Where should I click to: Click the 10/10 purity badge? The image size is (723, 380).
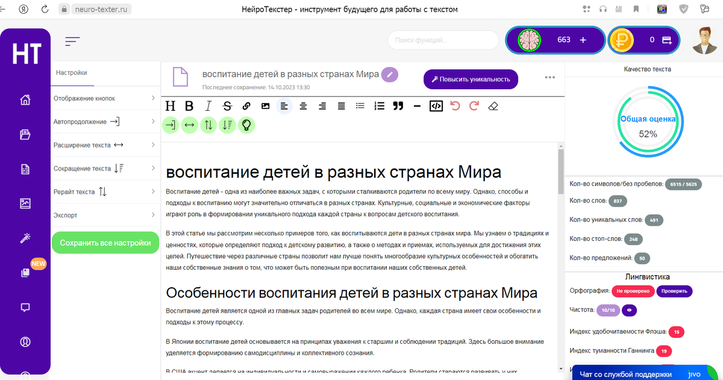[608, 310]
